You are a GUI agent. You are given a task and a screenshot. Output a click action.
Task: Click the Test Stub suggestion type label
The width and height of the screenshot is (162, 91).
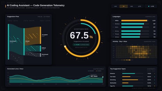click(113, 77)
